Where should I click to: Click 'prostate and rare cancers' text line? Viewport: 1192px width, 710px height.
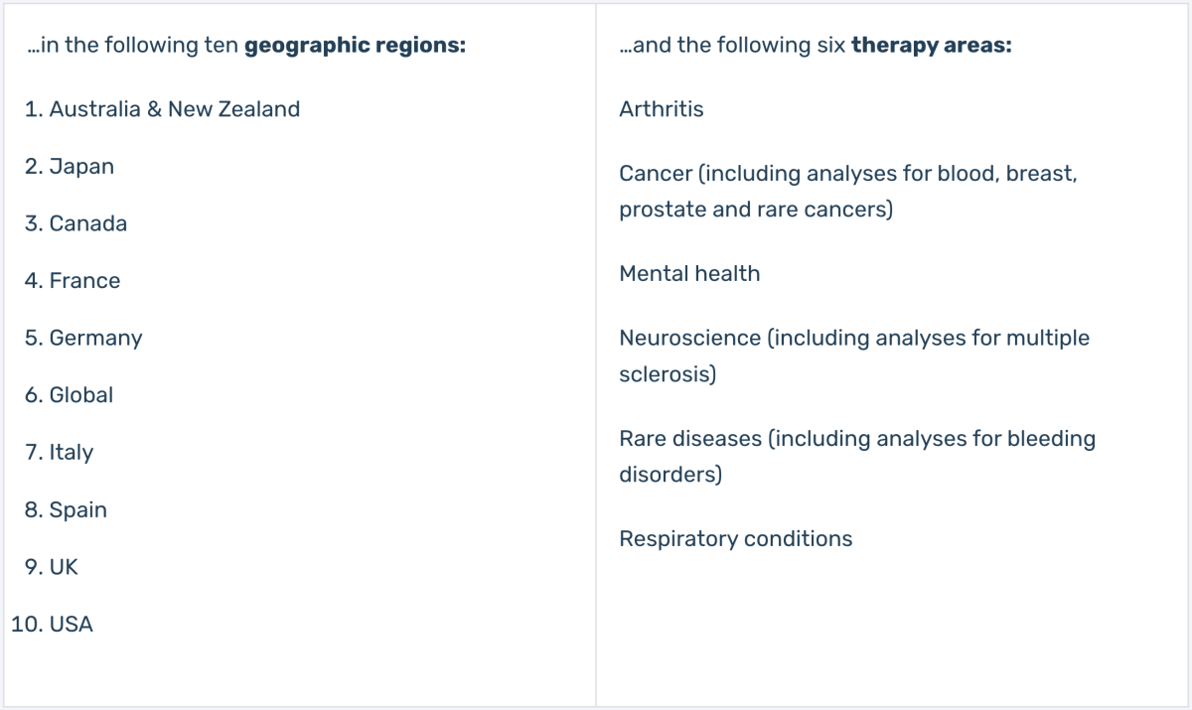[x=756, y=211]
